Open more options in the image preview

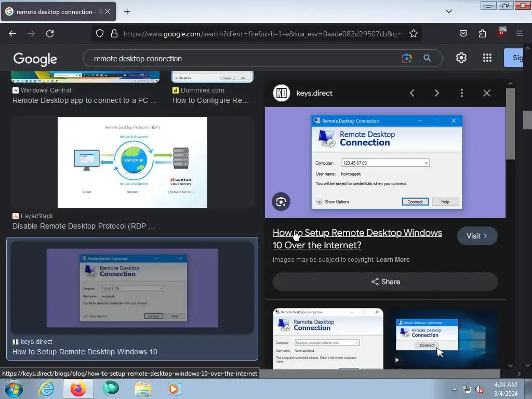[462, 93]
